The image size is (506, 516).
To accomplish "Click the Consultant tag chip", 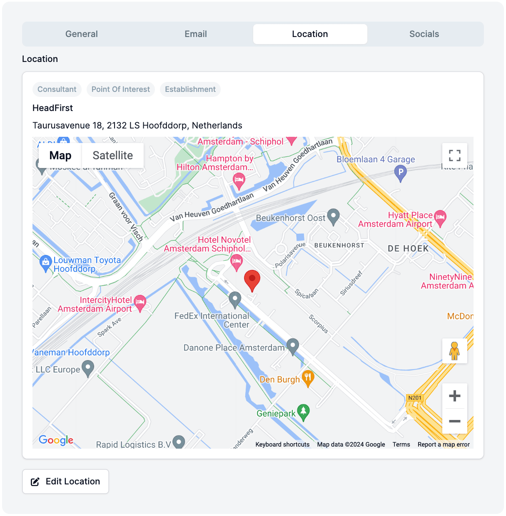I will (57, 89).
